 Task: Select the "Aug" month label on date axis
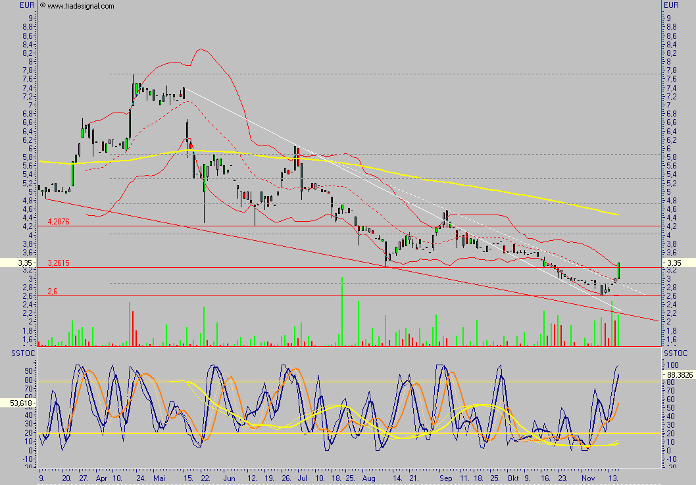coord(369,478)
